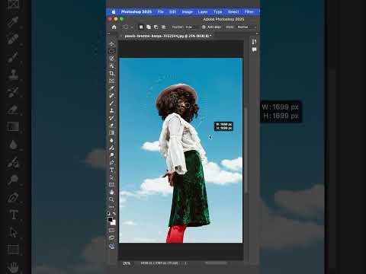Open the Image menu

188,11
